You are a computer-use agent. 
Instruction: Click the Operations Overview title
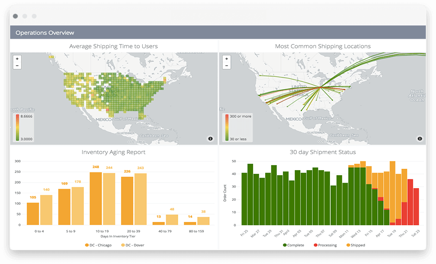[45, 33]
